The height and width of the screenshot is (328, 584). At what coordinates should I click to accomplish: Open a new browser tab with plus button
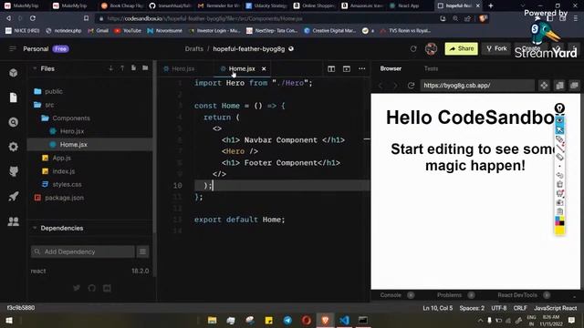491,5
